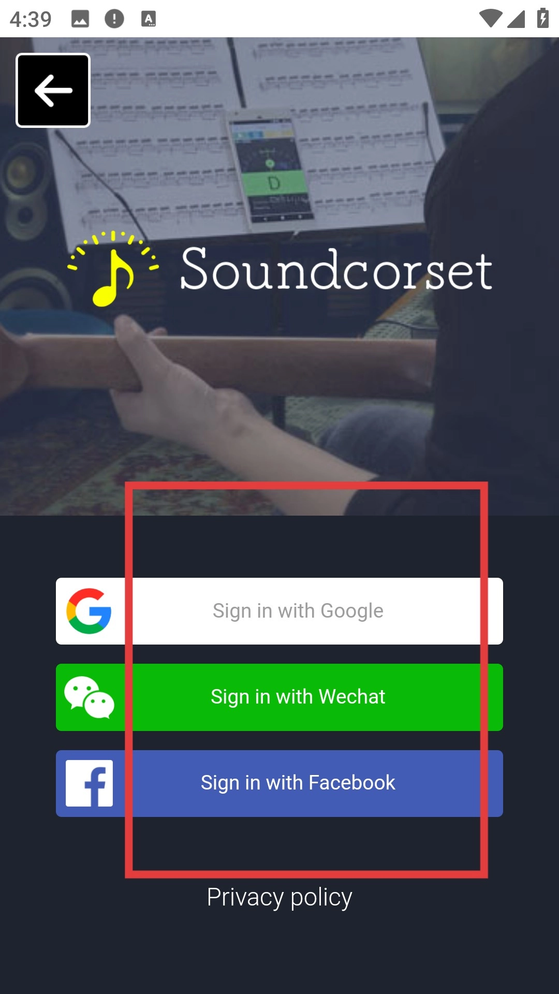Tap the battery charging icon
This screenshot has width=559, height=994.
(542, 18)
